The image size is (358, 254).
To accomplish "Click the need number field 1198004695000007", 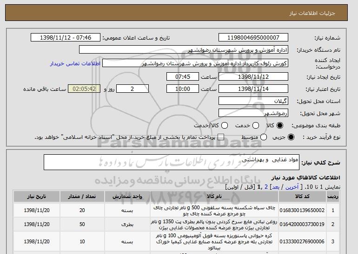I will coord(253,37).
